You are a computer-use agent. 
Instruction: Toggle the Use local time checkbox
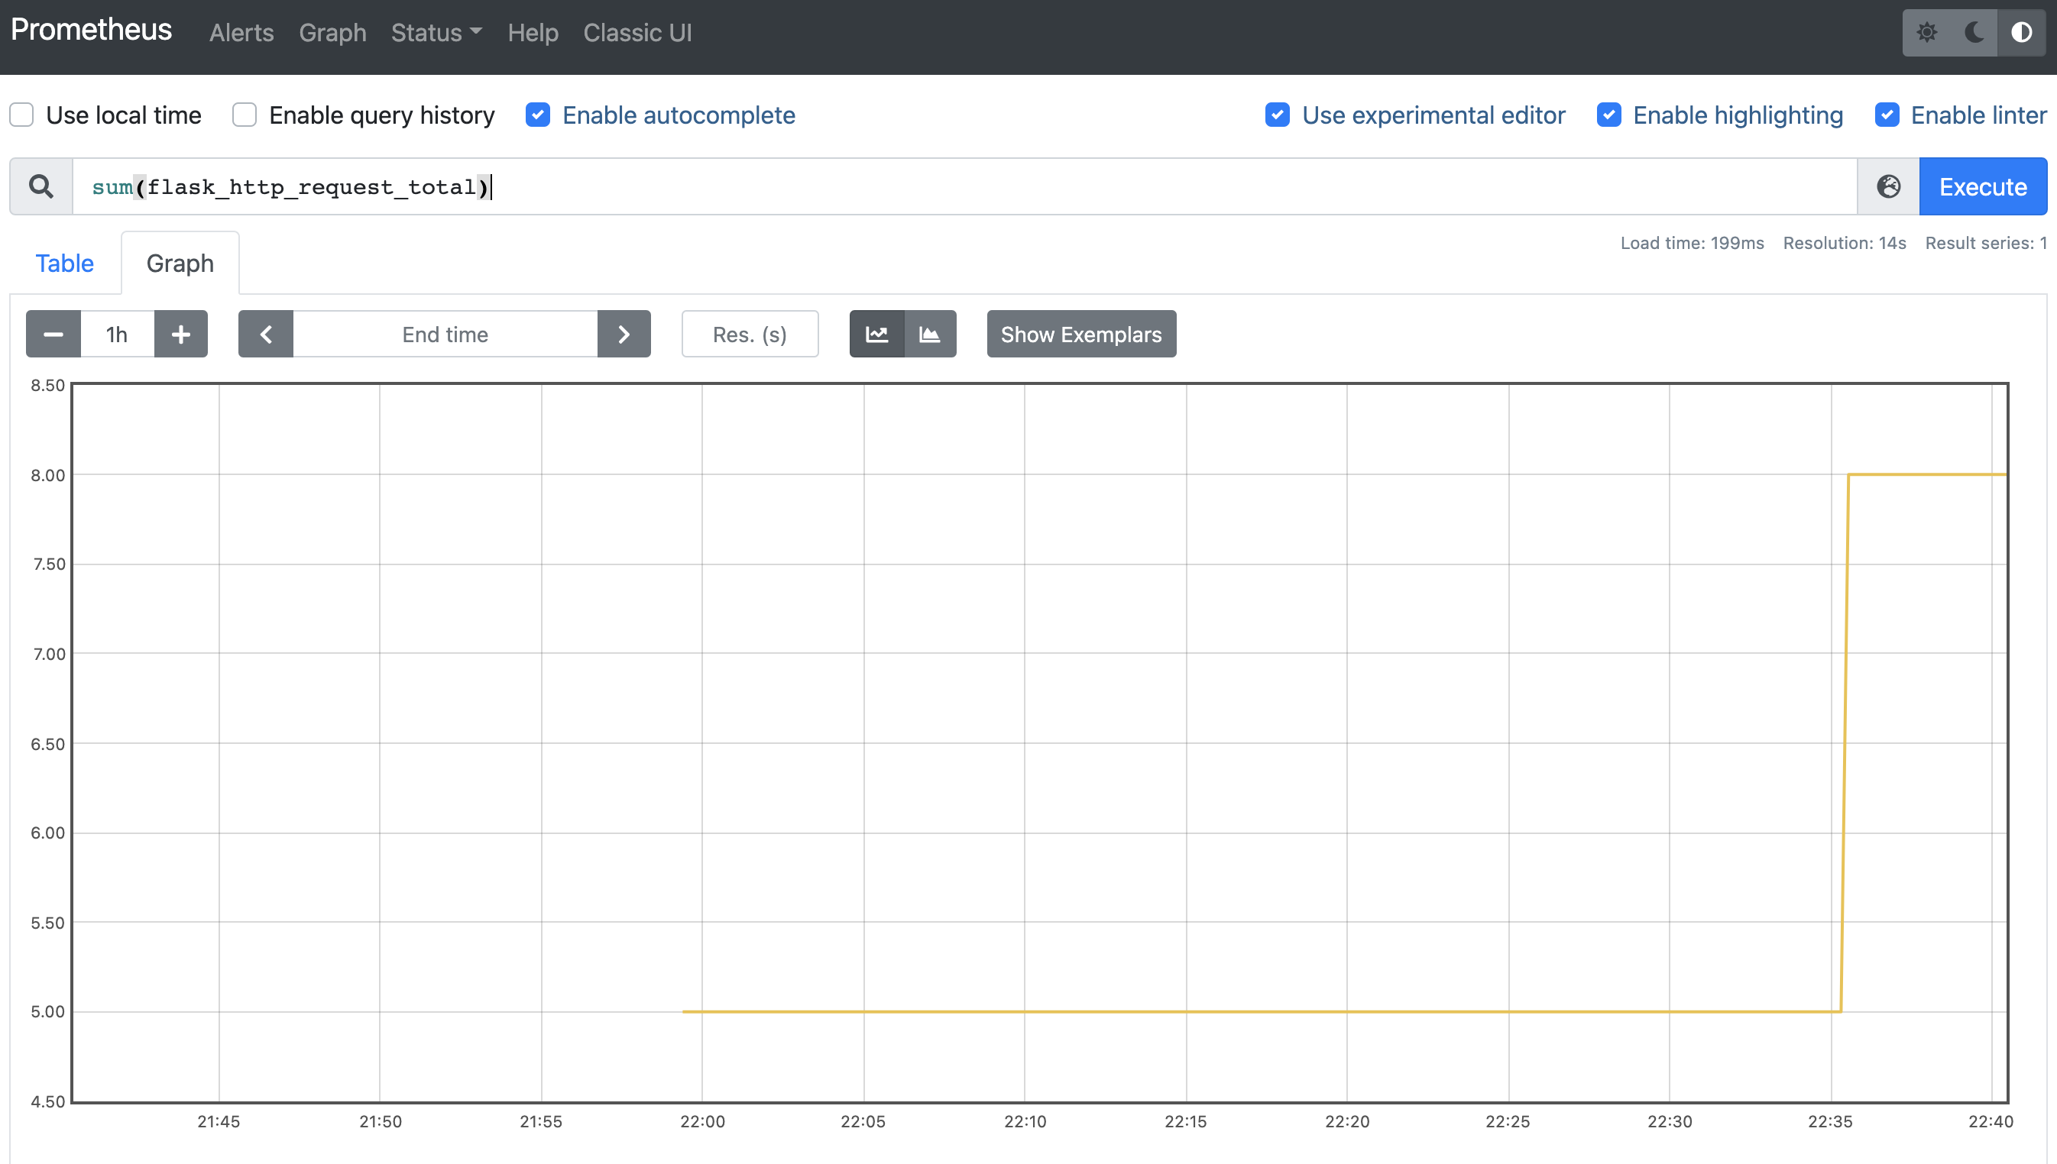(x=21, y=115)
